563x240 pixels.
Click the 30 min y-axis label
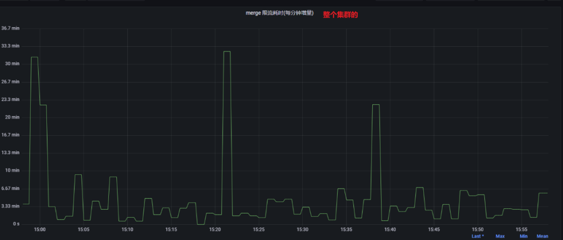click(x=12, y=64)
